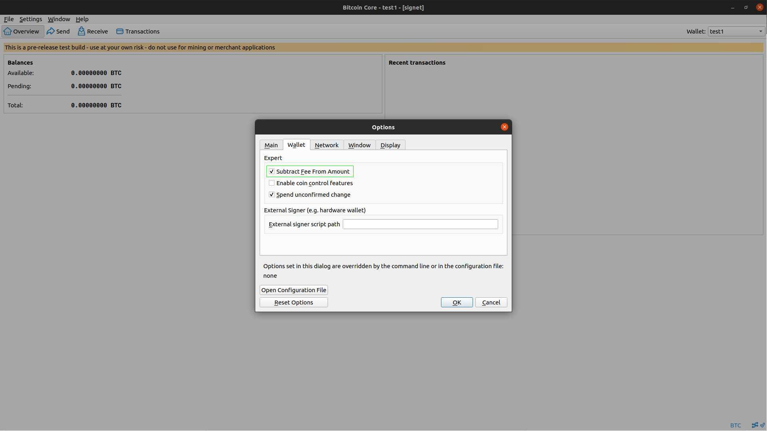Click the house icon next to Overview
This screenshot has width=767, height=431.
[7, 31]
